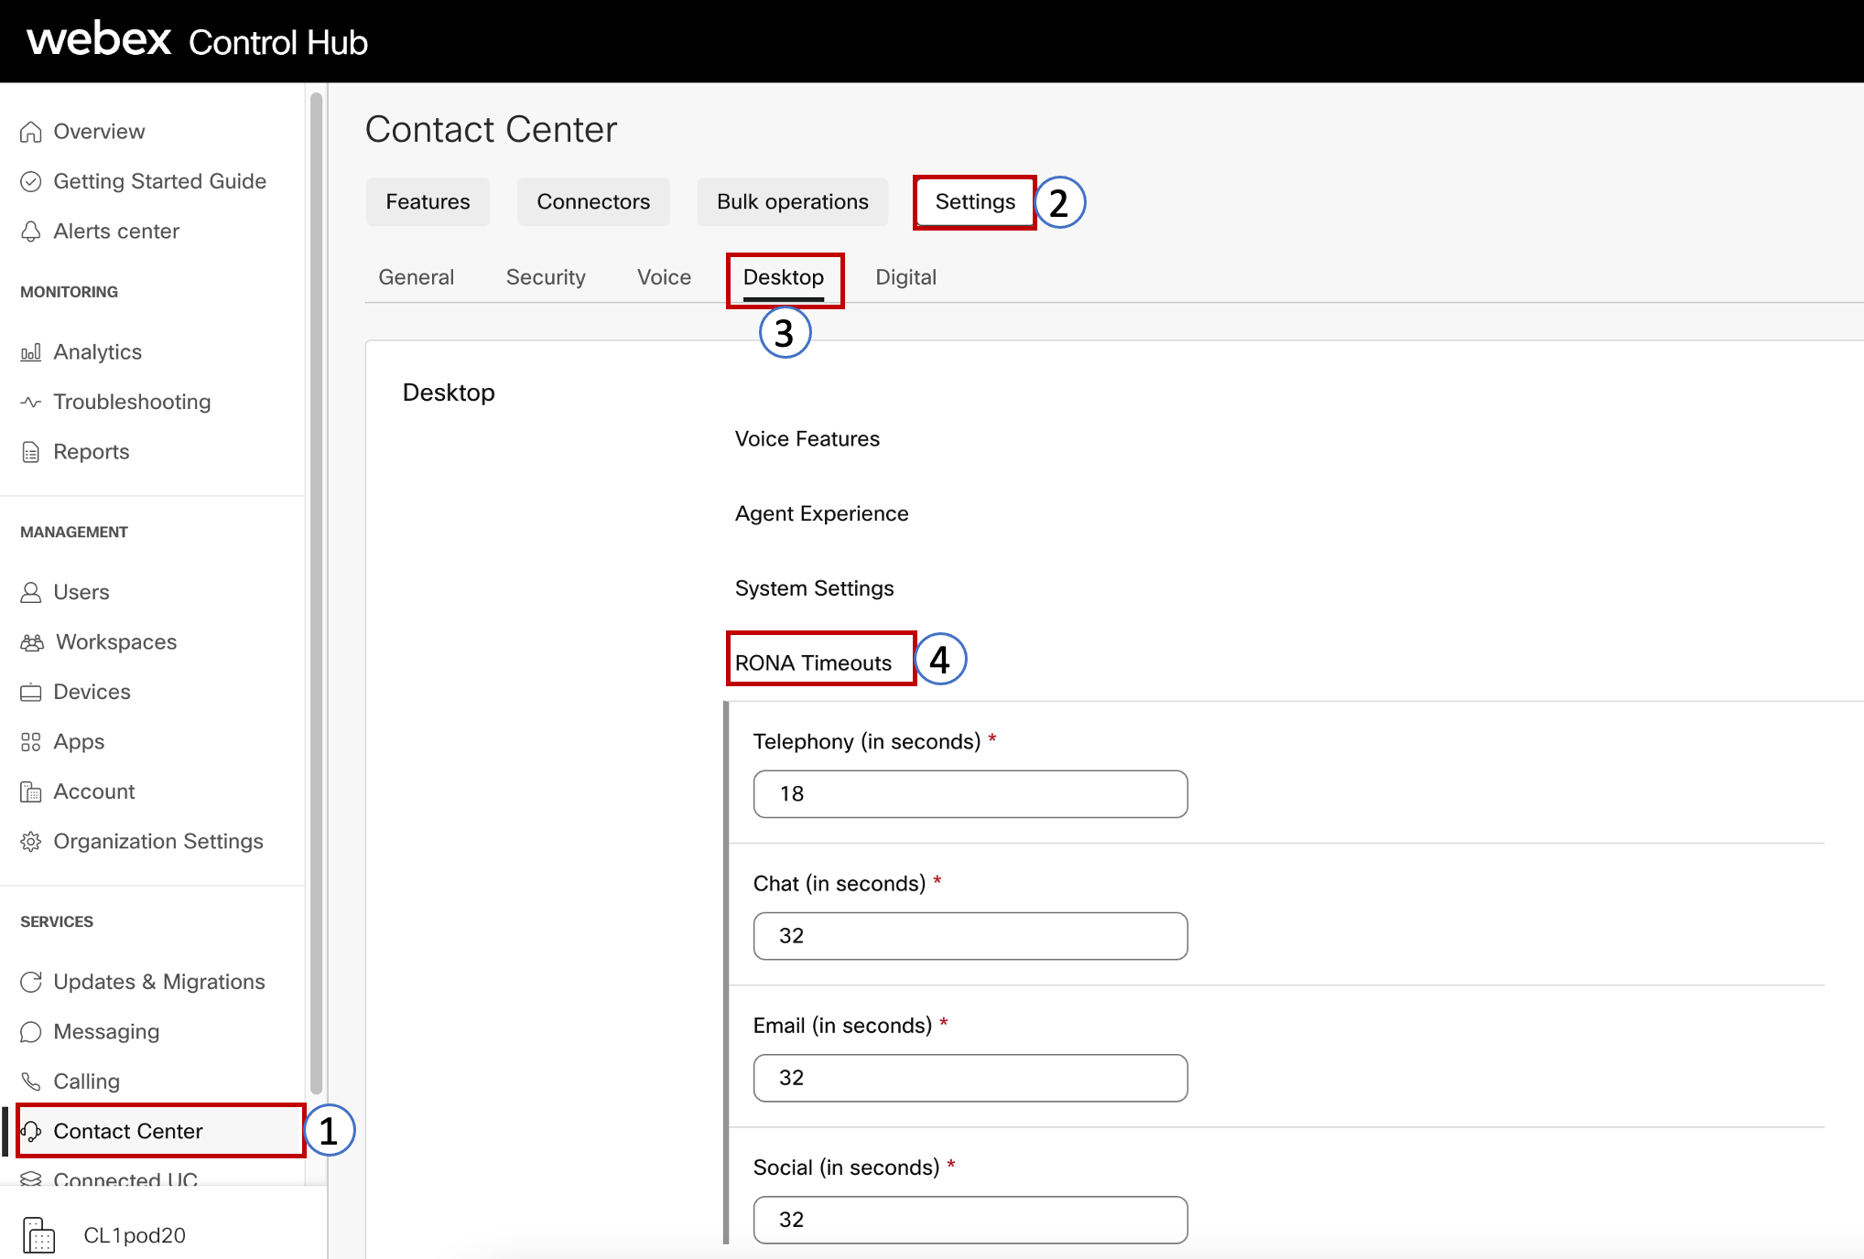Image resolution: width=1864 pixels, height=1259 pixels.
Task: Expand the Voice Features section
Action: point(807,438)
